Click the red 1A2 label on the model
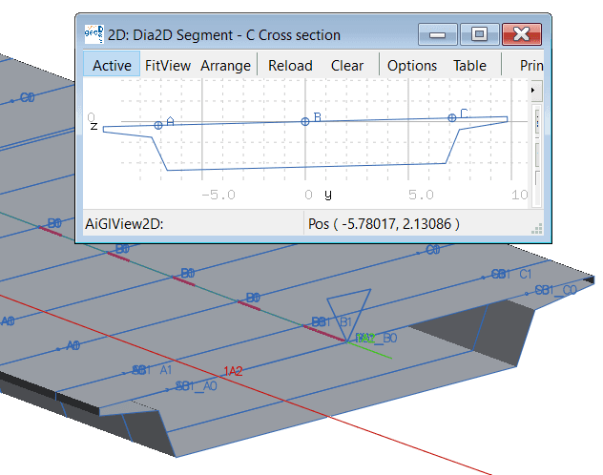 pos(233,371)
